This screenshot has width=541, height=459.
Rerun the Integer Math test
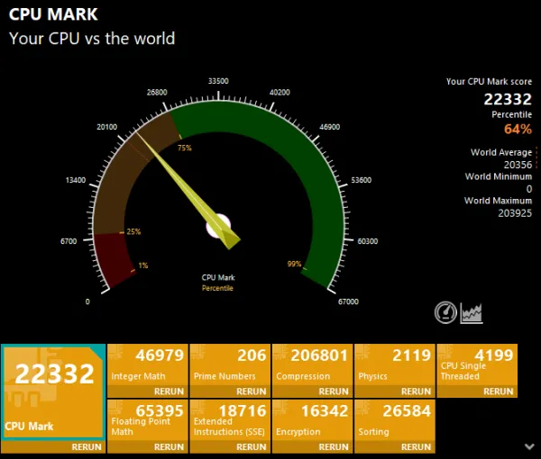coord(169,391)
